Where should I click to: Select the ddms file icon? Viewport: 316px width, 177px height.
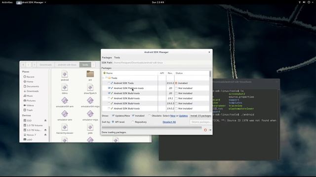tap(65, 88)
